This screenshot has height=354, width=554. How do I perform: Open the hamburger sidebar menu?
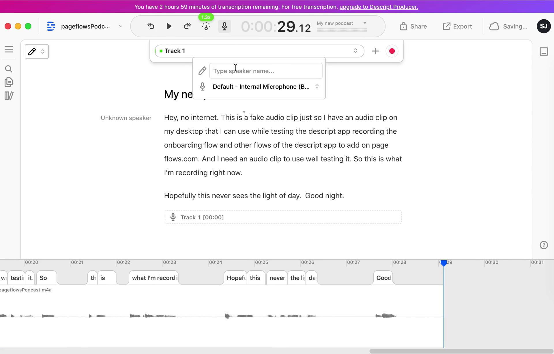tap(9, 49)
